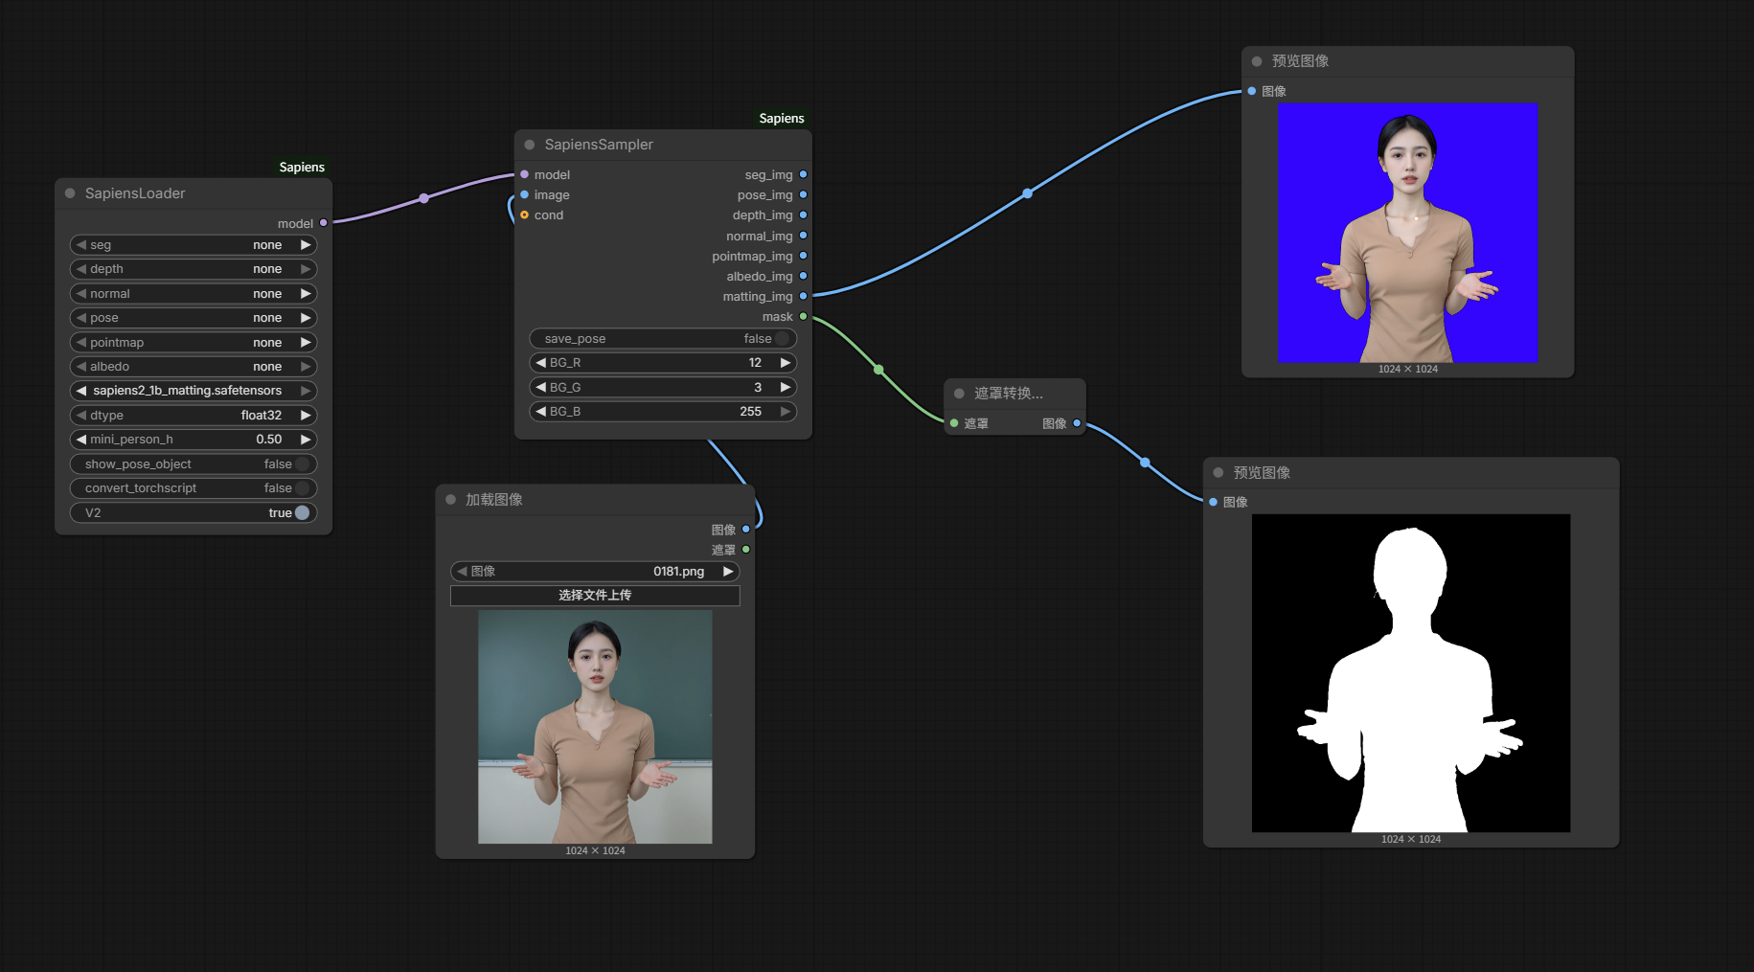Select next option for normal model
Image resolution: width=1754 pixels, height=972 pixels.
pyautogui.click(x=306, y=294)
